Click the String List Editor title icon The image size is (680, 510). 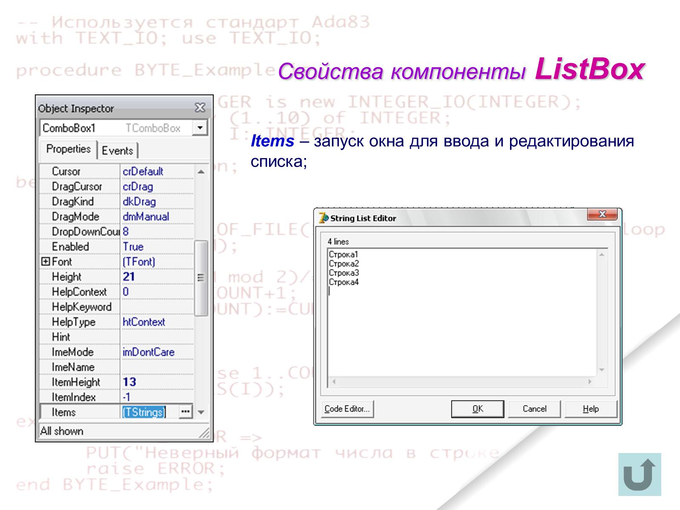324,218
